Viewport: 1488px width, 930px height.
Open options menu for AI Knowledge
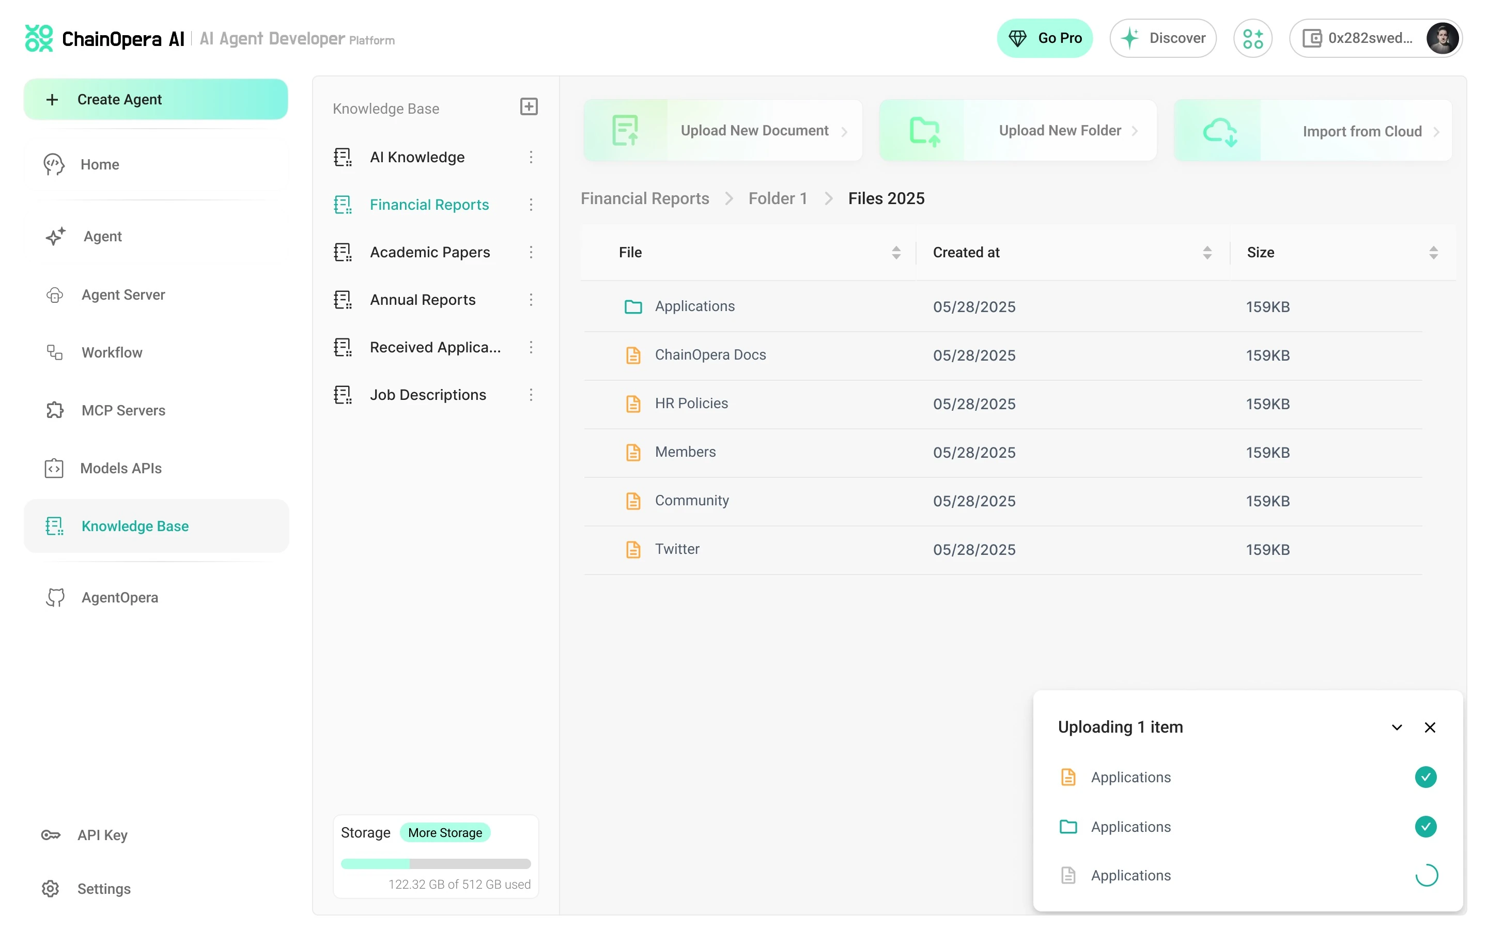coord(531,158)
